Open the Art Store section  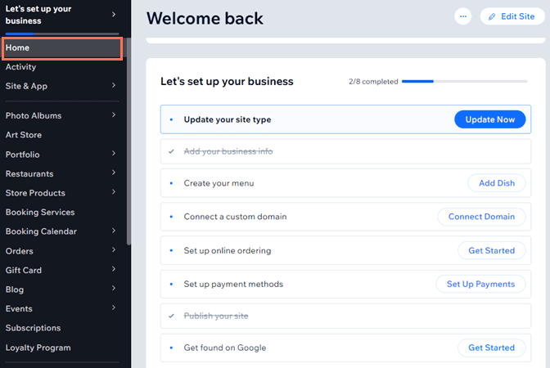[24, 135]
